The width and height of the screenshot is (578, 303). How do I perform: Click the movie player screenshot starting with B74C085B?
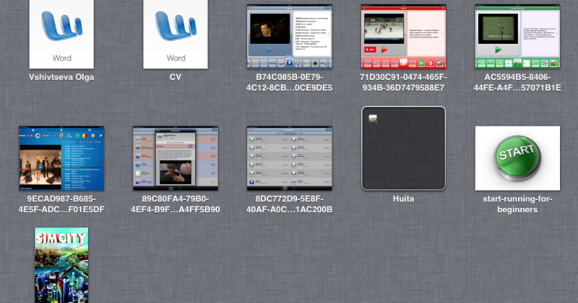click(x=289, y=34)
